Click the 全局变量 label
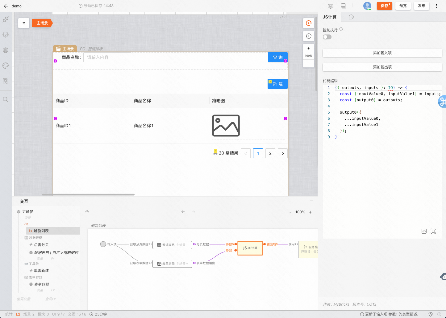 pos(24,299)
